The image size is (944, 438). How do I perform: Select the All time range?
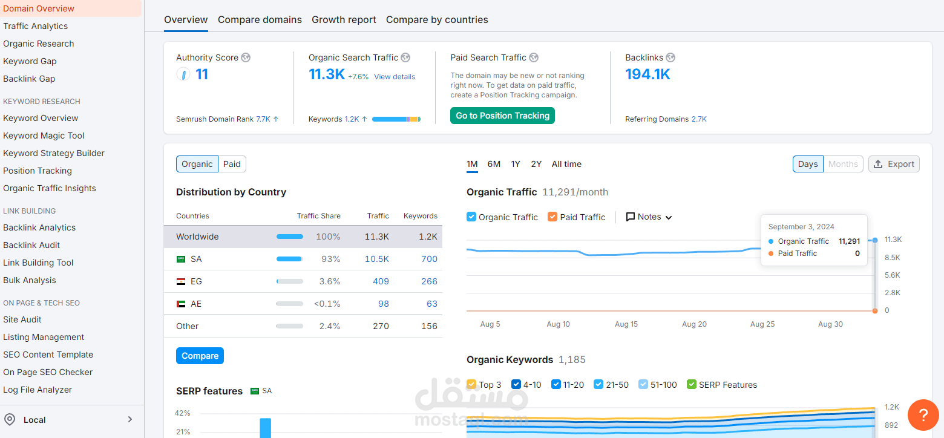coord(566,164)
